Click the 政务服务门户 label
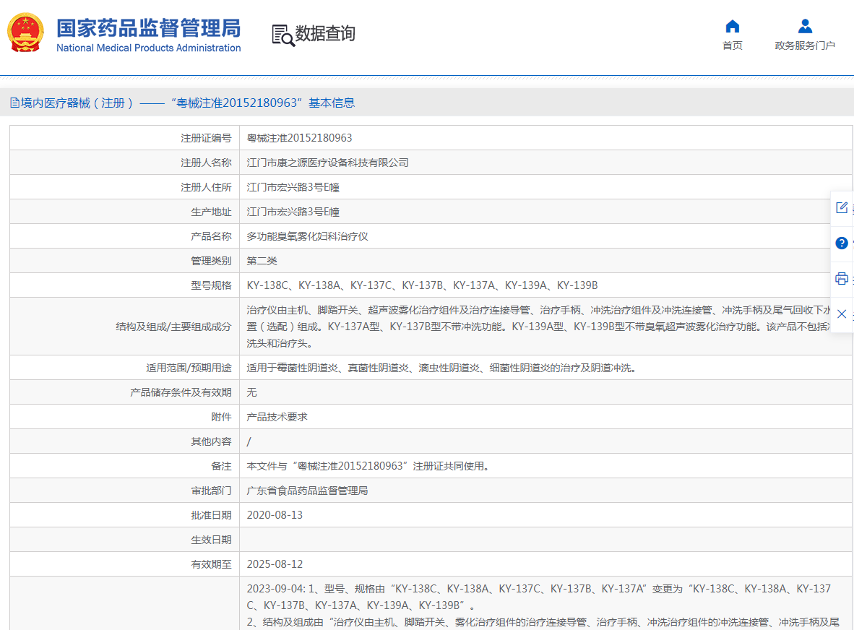 coord(805,46)
